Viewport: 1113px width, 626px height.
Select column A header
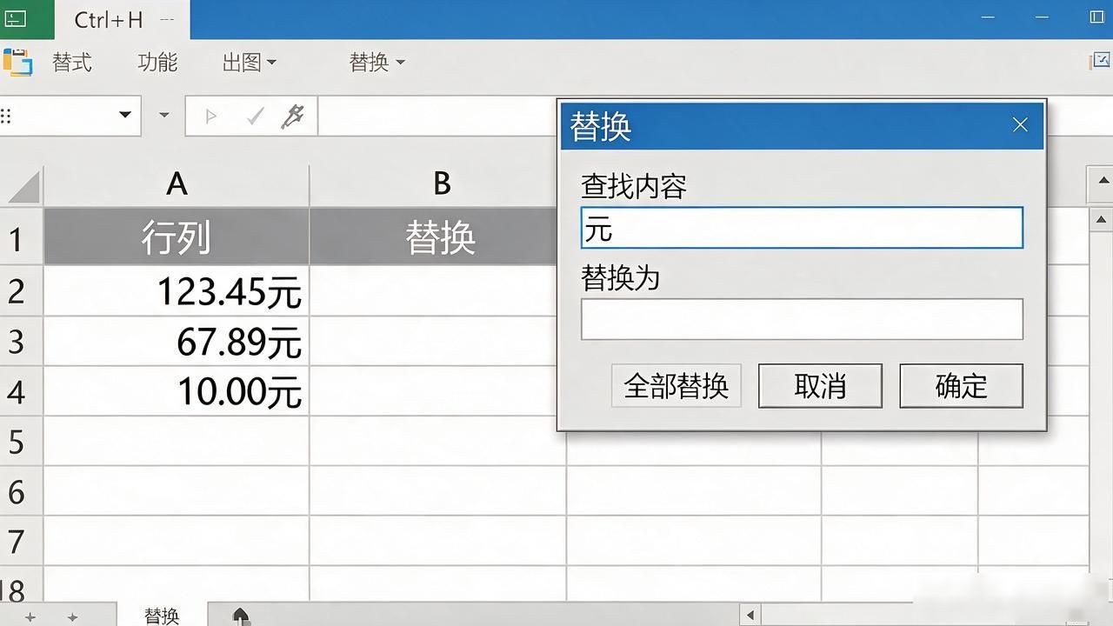177,183
